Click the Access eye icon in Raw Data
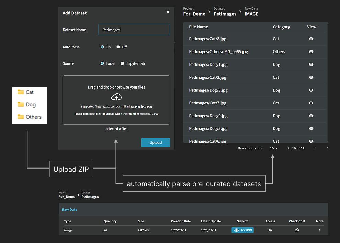 tap(270, 230)
